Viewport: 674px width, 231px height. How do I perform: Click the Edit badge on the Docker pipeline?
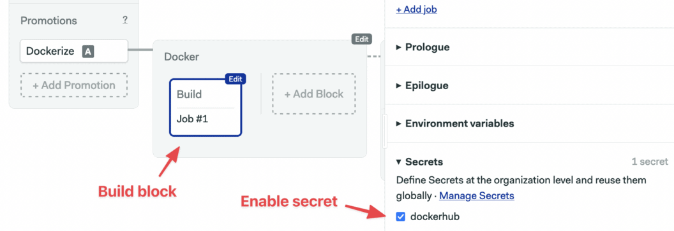[x=361, y=39]
